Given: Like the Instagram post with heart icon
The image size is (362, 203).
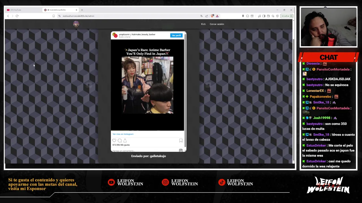Looking at the screenshot, I should click(x=114, y=140).
